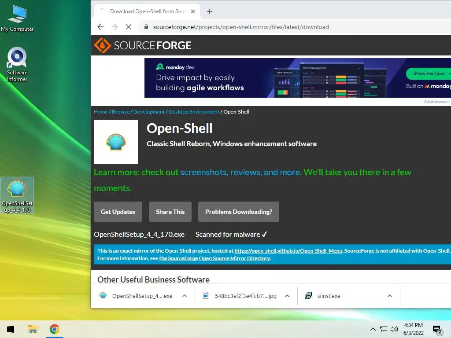Follow the Development breadcrumb link
This screenshot has height=338, width=451.
149,112
